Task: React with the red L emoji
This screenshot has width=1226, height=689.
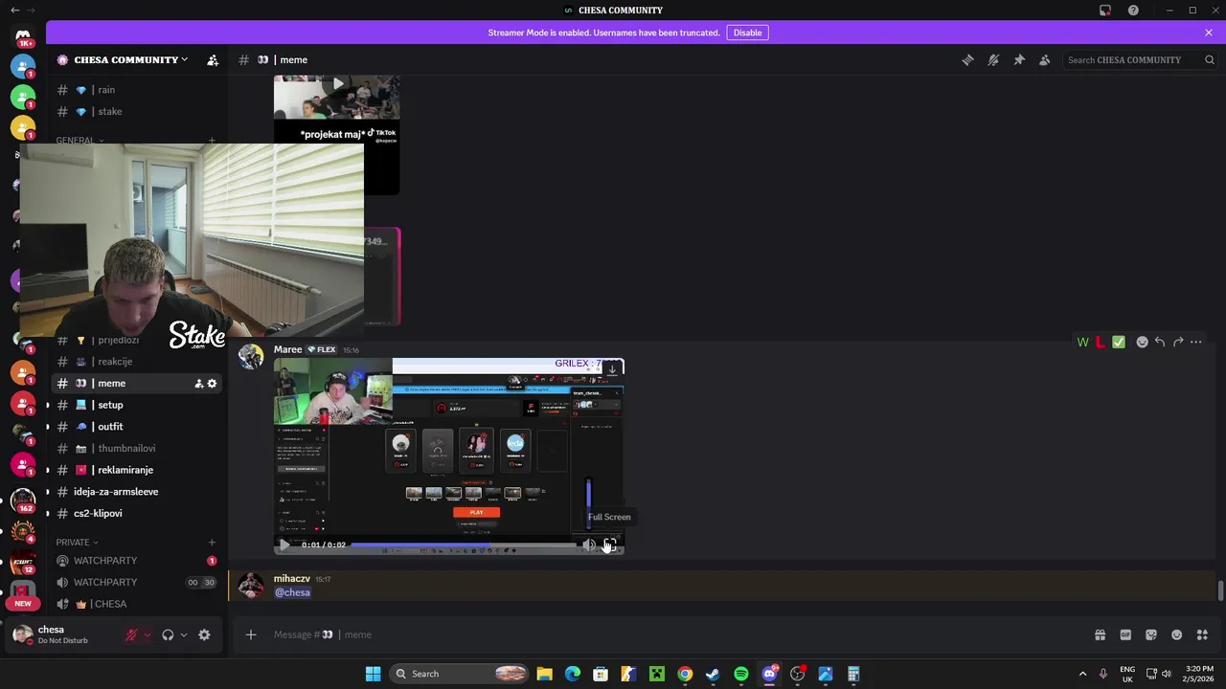Action: [1101, 342]
